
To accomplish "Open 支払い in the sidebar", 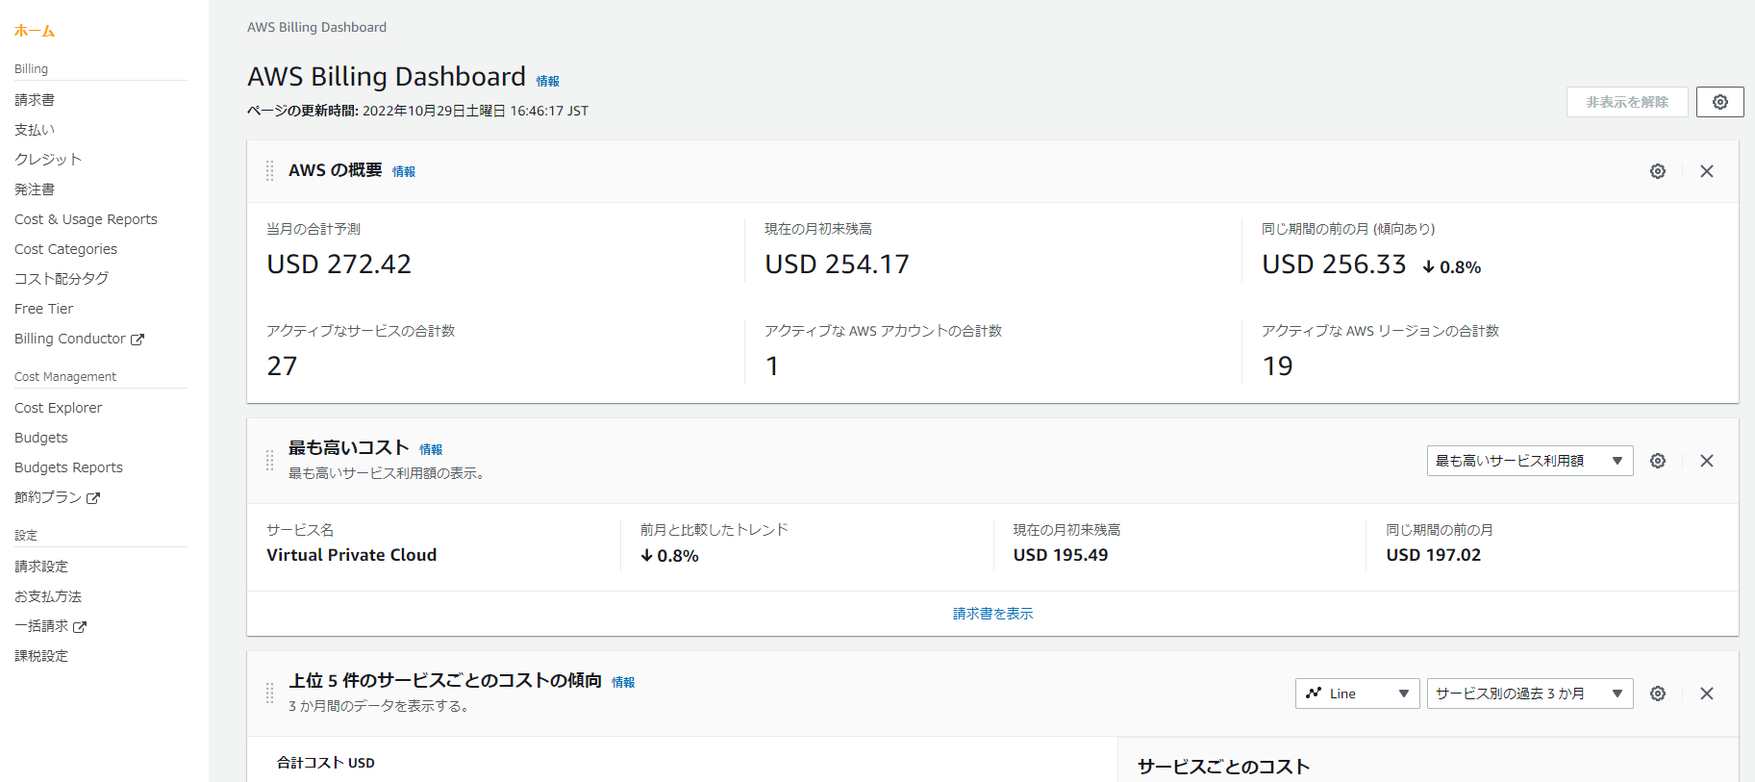I will click(x=35, y=130).
